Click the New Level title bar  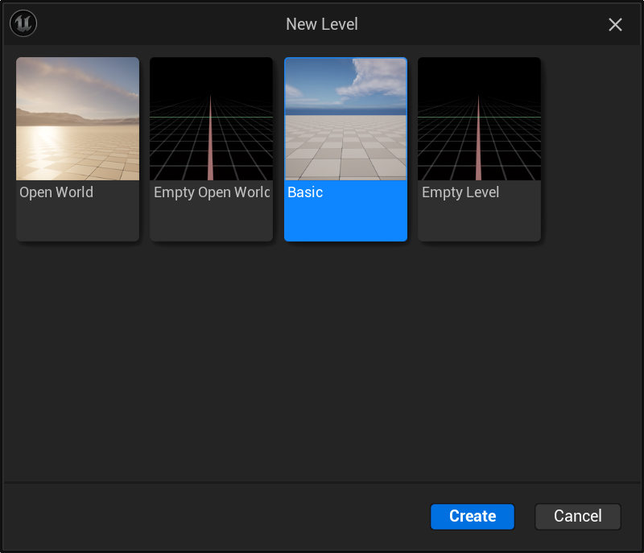coord(322,24)
